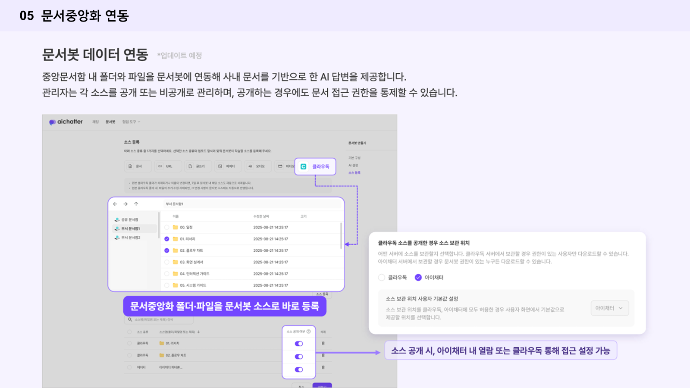
Task: Select the URL source type button
Action: pyautogui.click(x=165, y=166)
